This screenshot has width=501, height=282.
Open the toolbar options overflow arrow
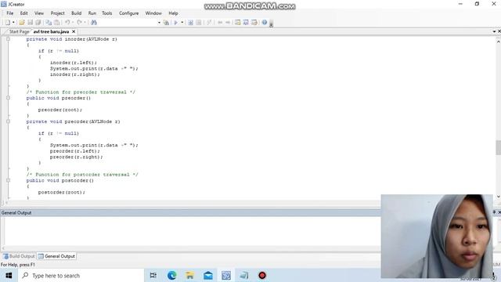coord(271,23)
